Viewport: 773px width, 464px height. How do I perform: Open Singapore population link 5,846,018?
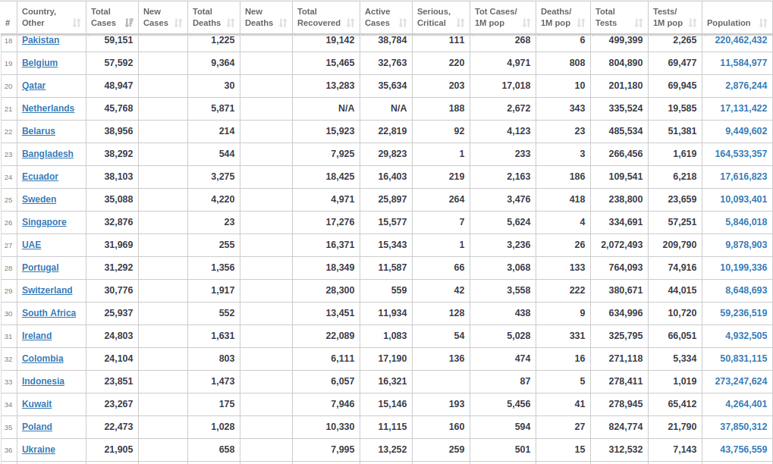pyautogui.click(x=746, y=221)
